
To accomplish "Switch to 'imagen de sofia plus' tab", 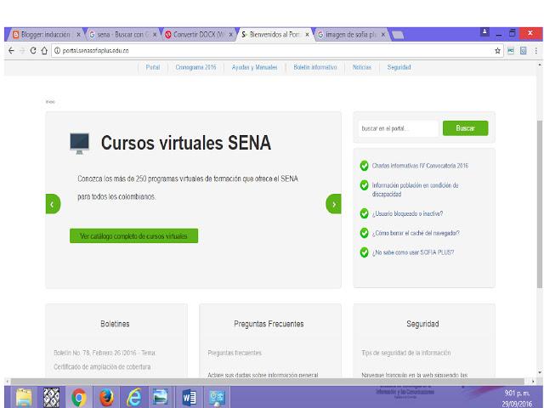I will coord(351,35).
